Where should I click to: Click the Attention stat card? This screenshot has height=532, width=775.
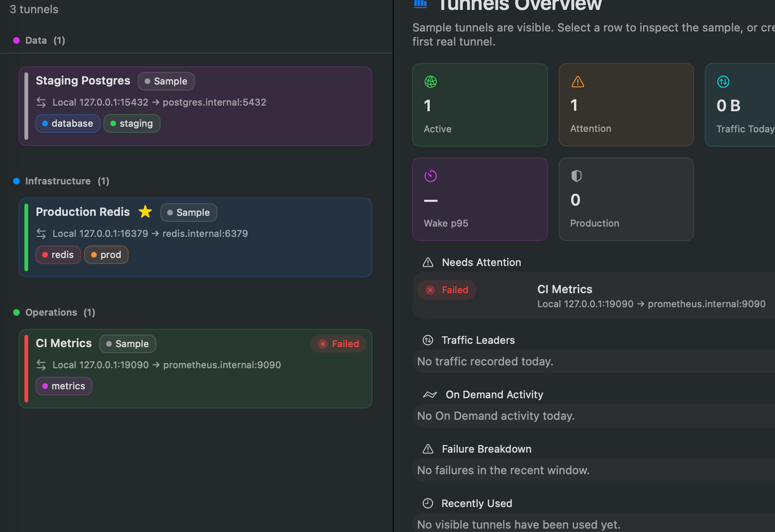click(626, 105)
